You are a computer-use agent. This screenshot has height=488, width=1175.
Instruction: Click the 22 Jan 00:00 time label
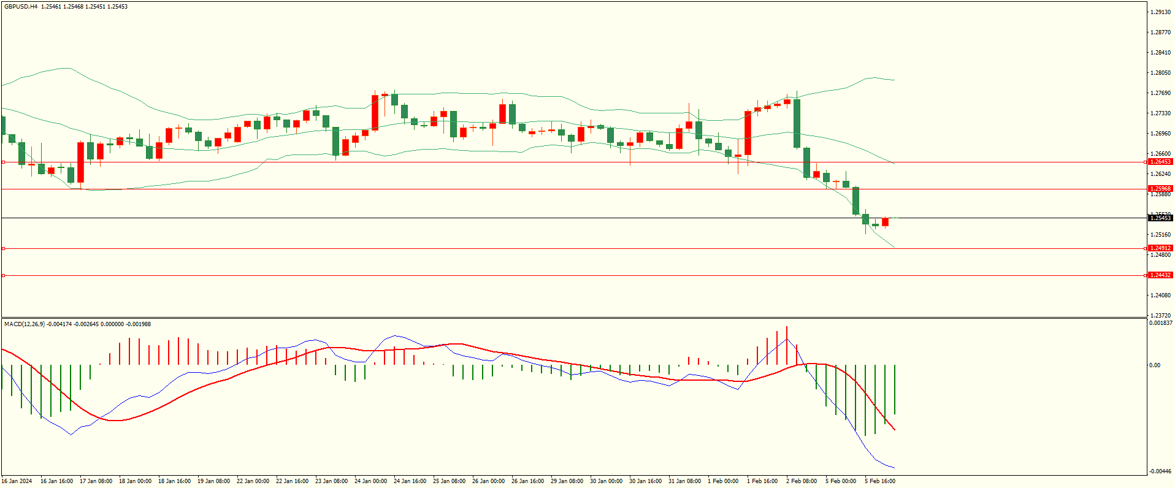pos(253,481)
